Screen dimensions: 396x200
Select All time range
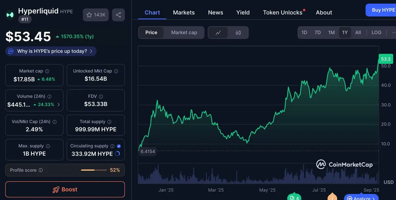tap(358, 33)
